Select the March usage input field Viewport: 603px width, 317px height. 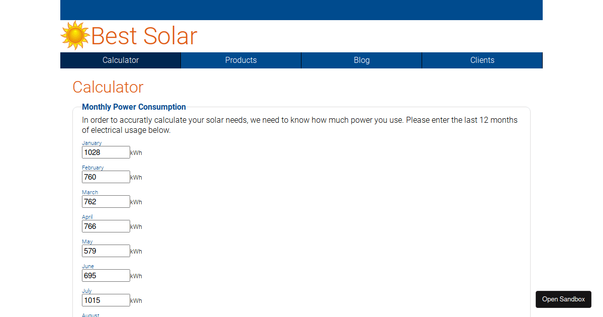click(106, 201)
